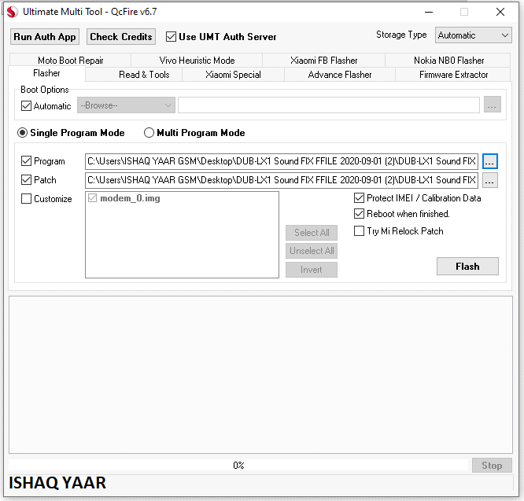Click the Stop button
524x501 pixels.
coord(492,466)
